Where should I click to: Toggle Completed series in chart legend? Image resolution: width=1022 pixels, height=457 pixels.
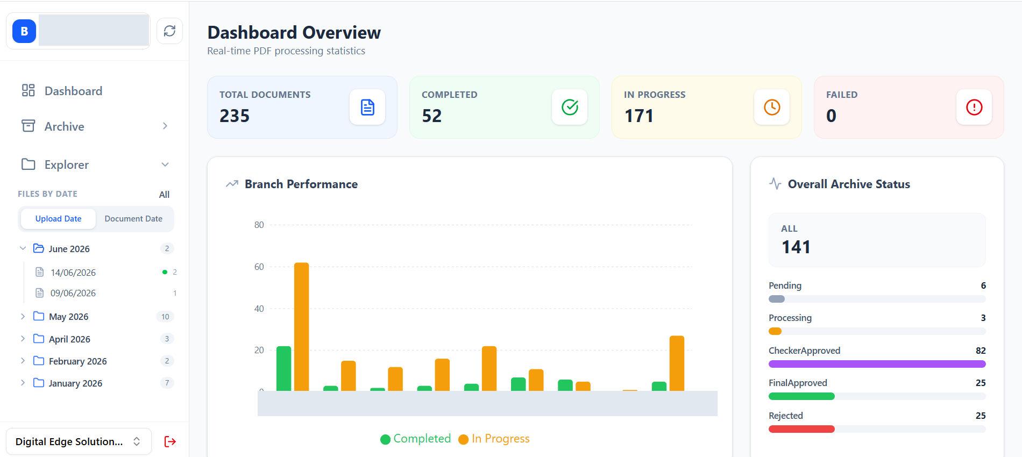416,439
